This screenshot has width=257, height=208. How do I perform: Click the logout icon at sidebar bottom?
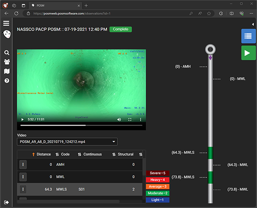tap(6, 202)
